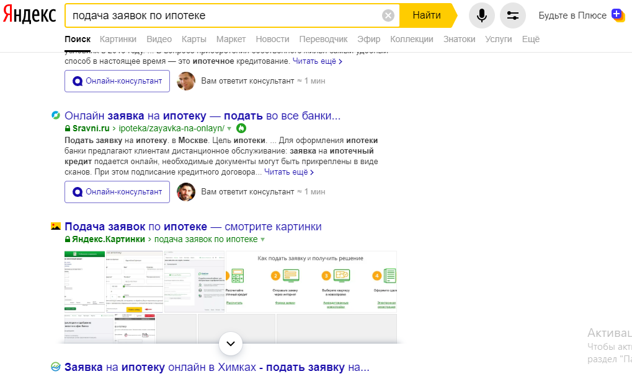The width and height of the screenshot is (632, 374).
Task: Click the Yandex Images favicon by the image result
Action: point(56,226)
